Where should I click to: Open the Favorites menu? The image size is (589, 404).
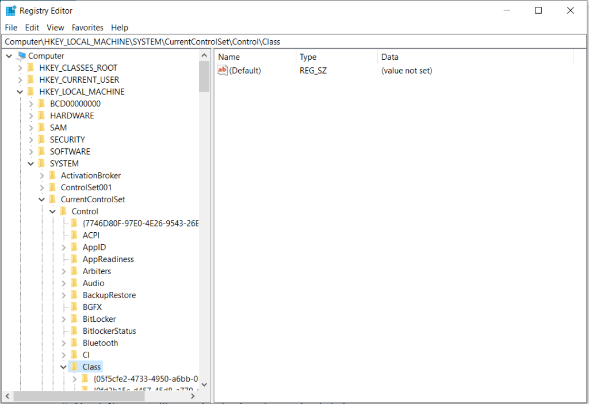click(x=87, y=28)
